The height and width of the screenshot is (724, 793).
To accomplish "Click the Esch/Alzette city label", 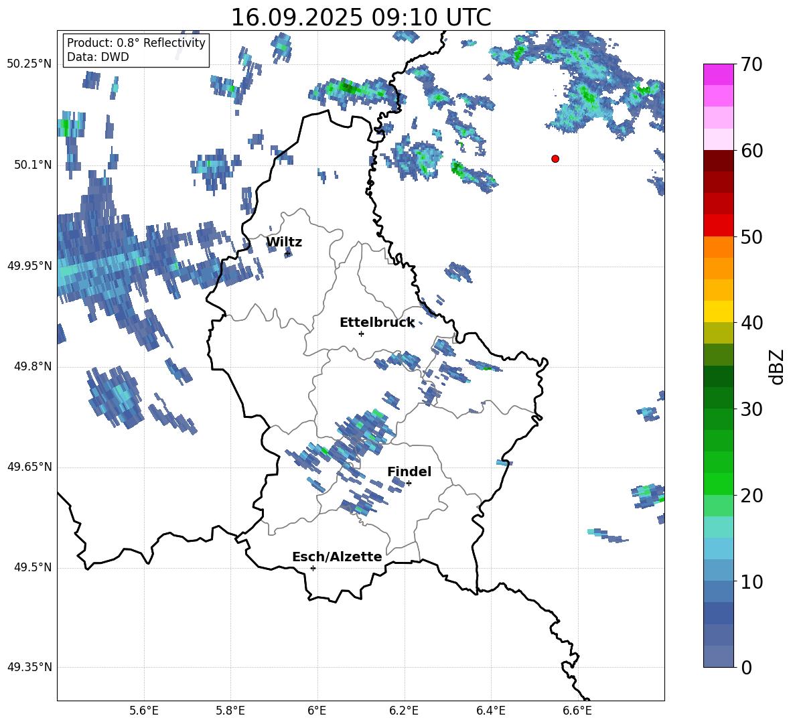I will click(337, 557).
